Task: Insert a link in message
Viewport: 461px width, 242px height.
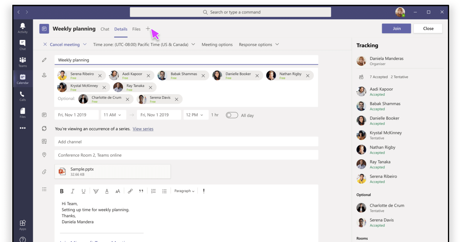Action: (130, 191)
